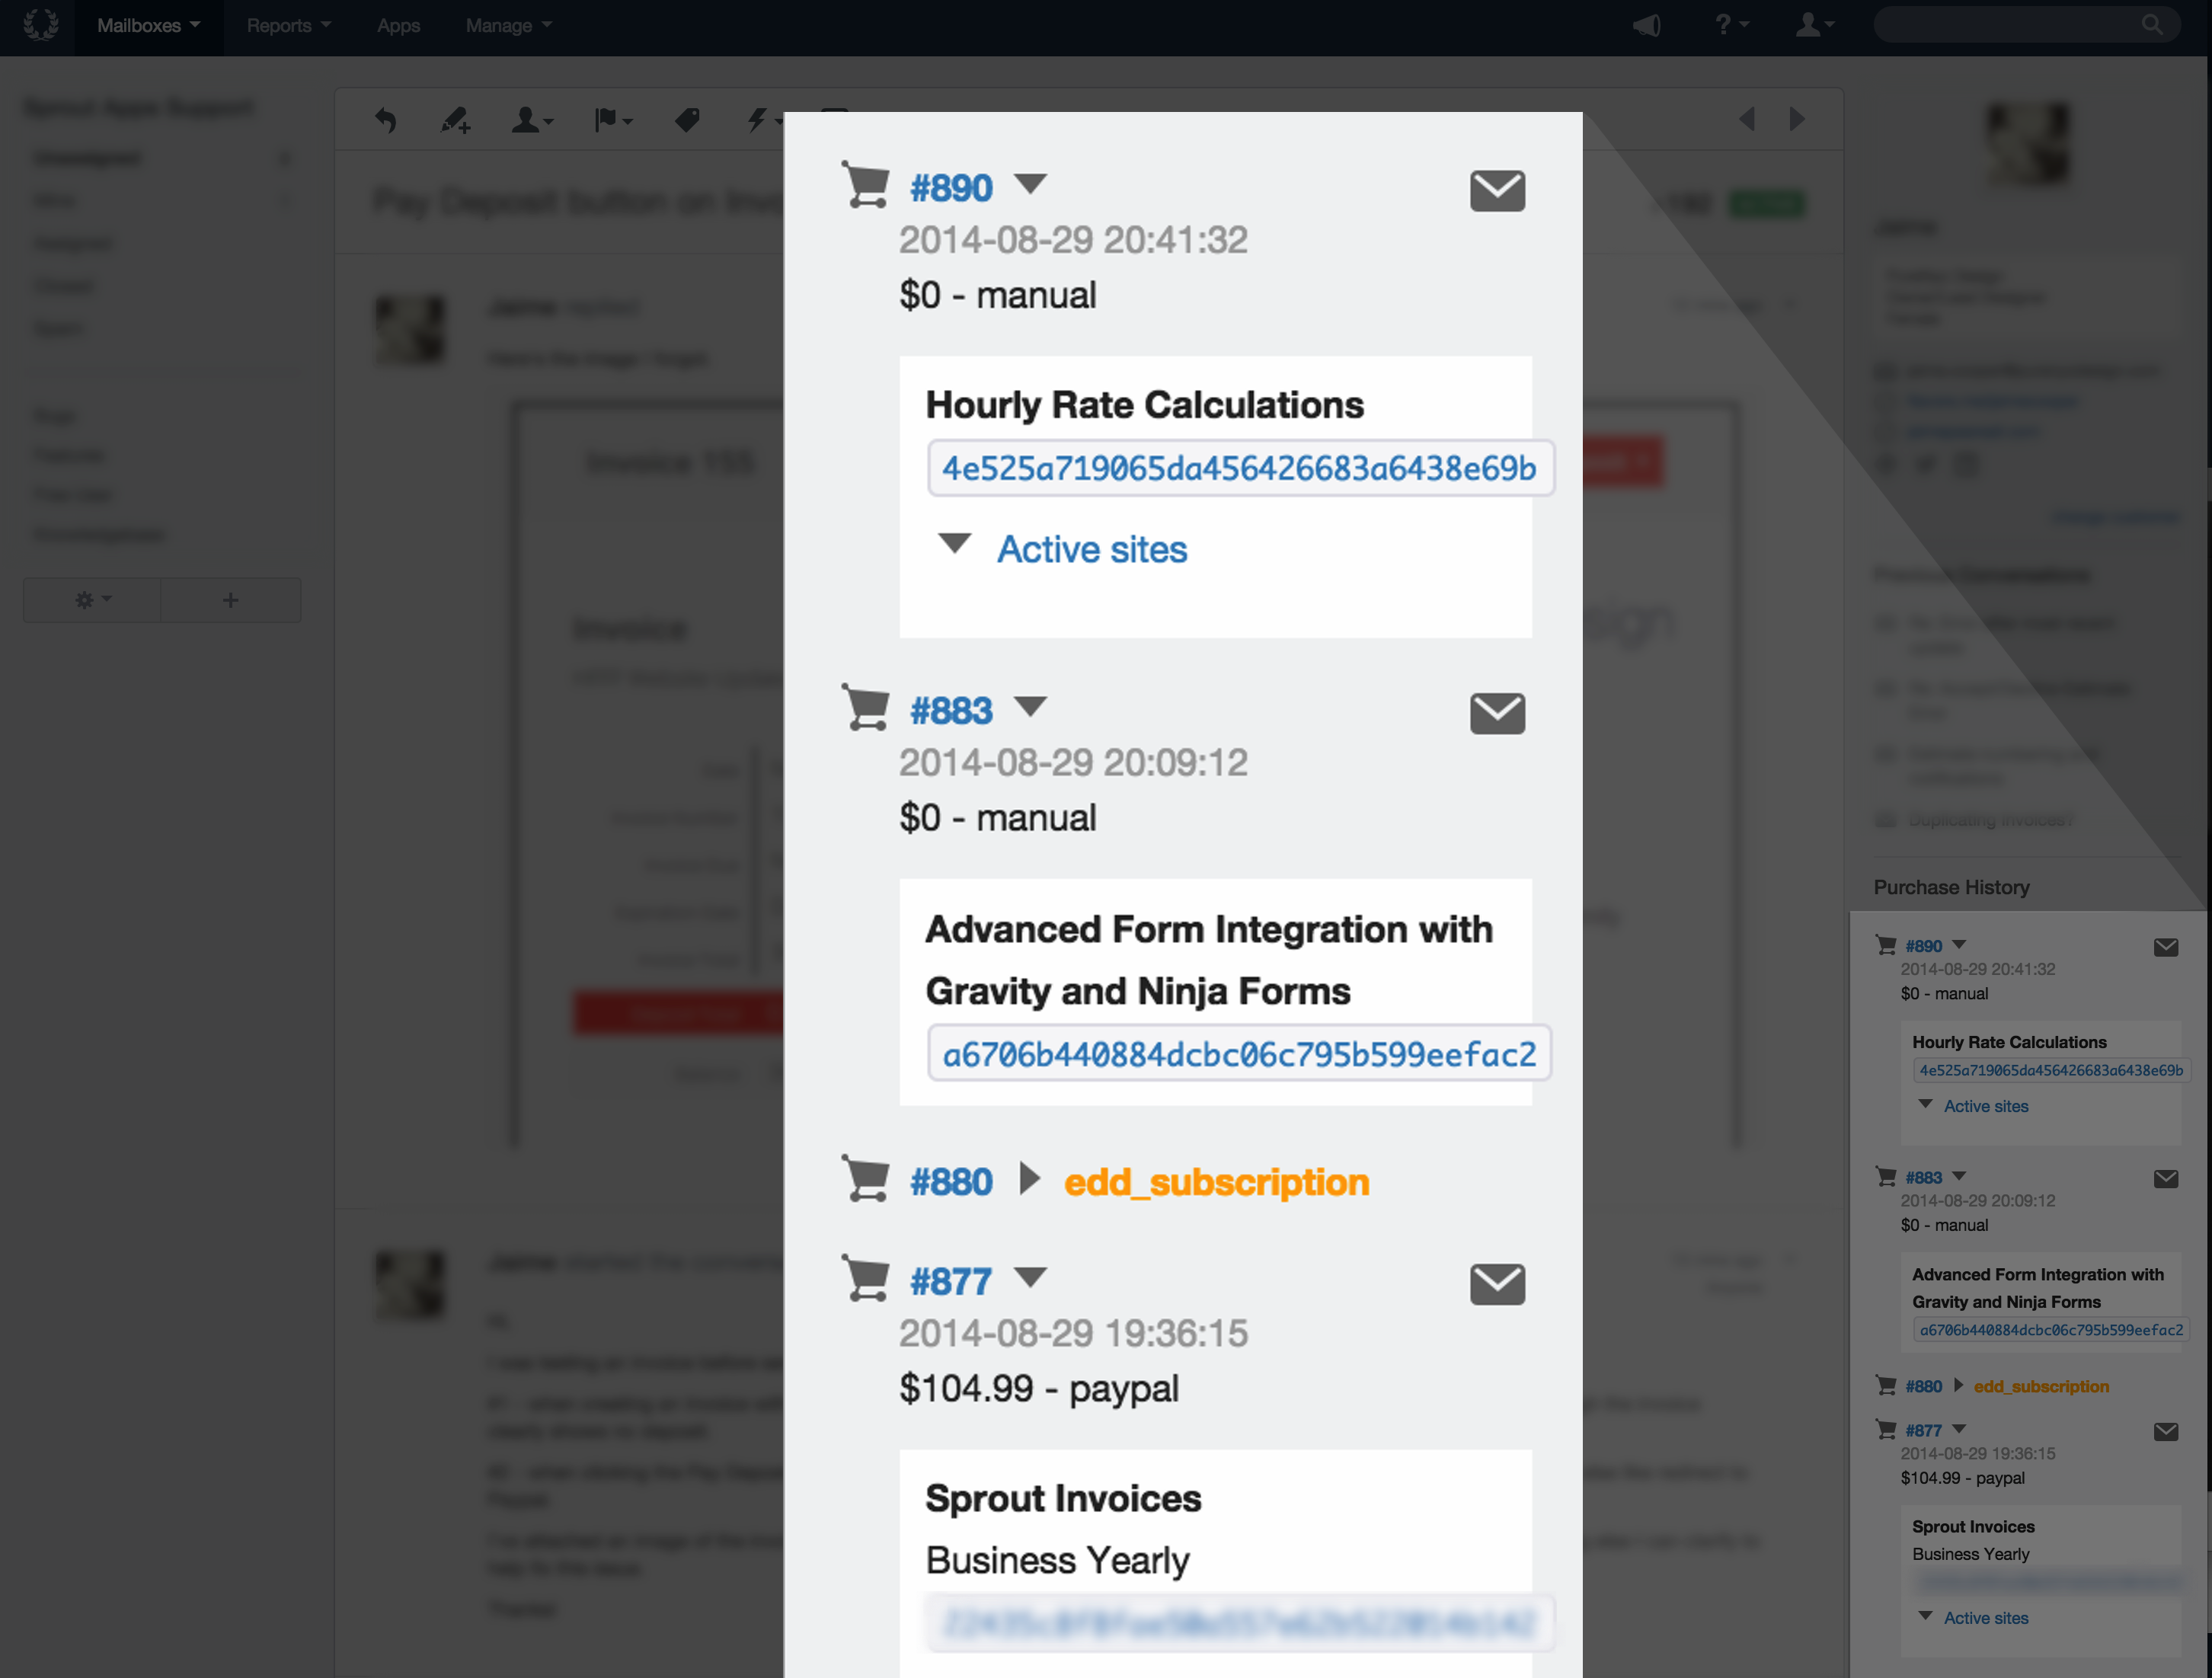Open the assign user icon dropdown
The width and height of the screenshot is (2212, 1678).
point(531,121)
